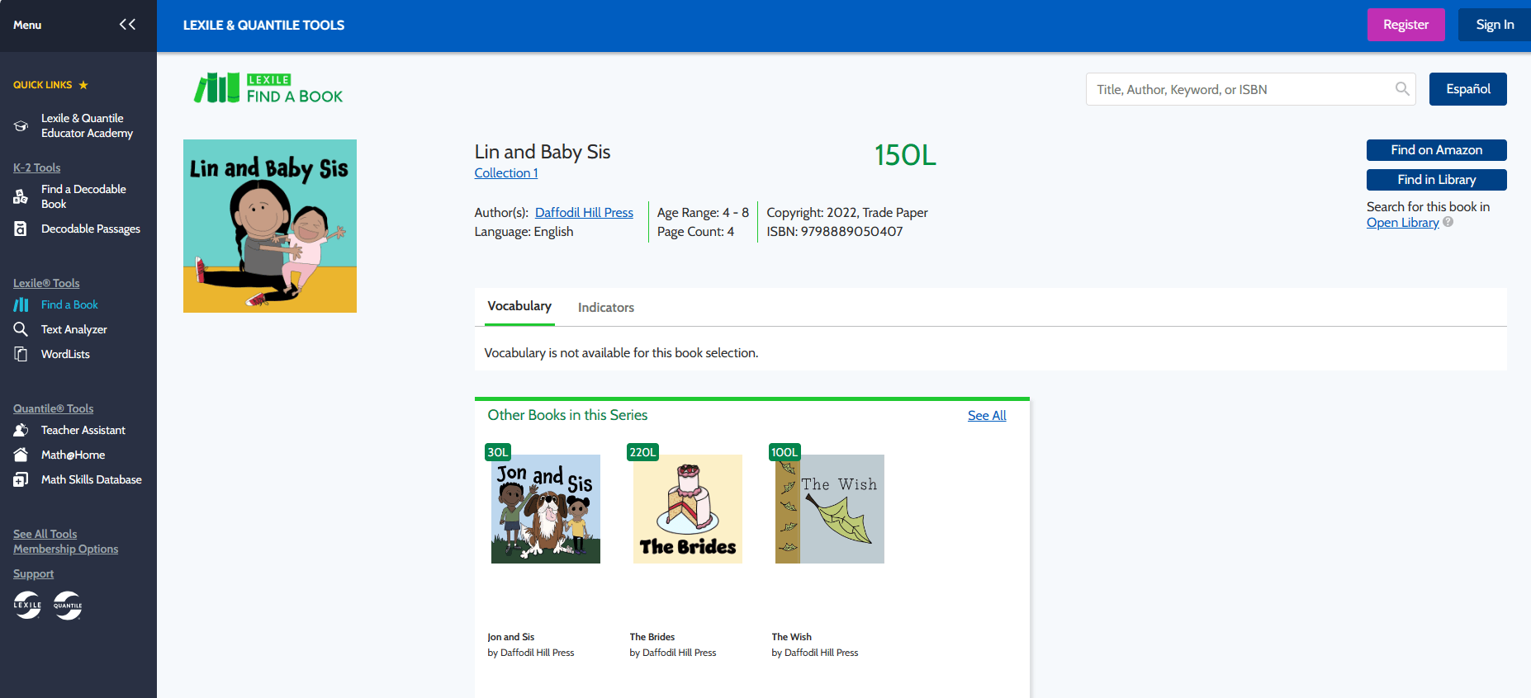Click the 100L badge on The Wish

pos(784,452)
